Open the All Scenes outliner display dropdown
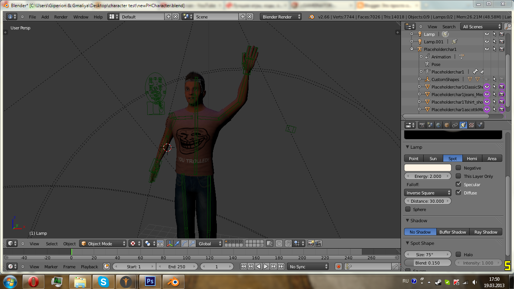Viewport: 514px width, 289px height. point(482,26)
